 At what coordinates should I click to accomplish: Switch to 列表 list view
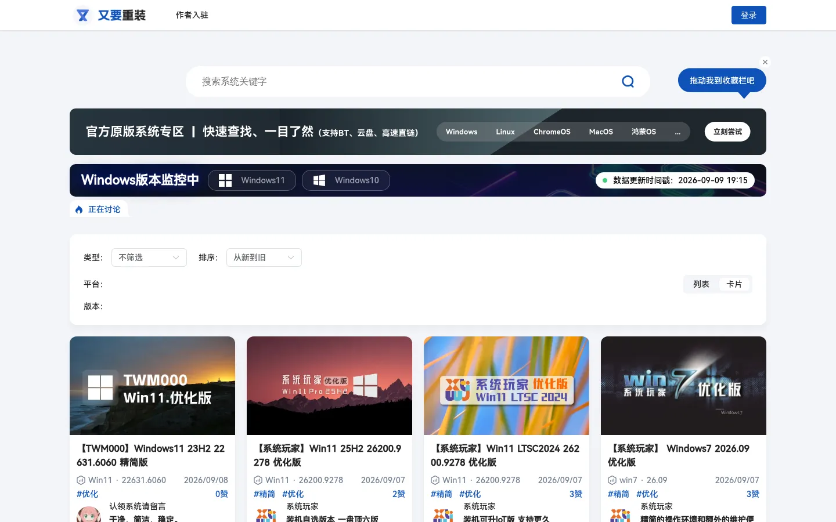(701, 284)
